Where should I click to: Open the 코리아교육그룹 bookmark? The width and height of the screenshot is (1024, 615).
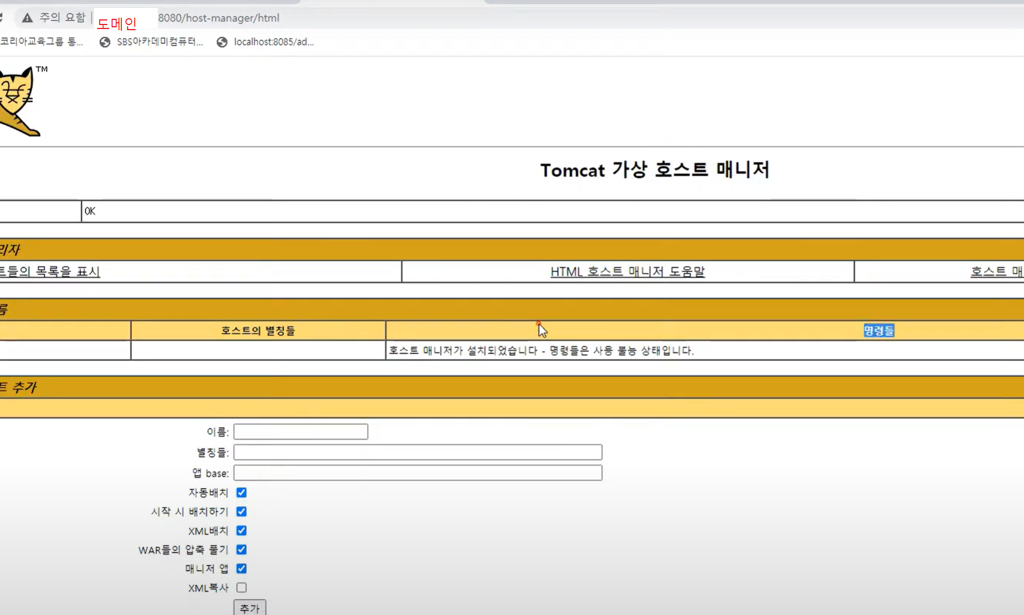(42, 42)
